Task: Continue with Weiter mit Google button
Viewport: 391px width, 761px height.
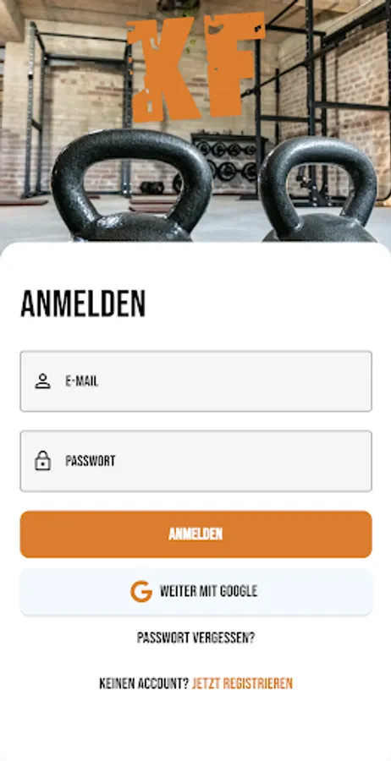Action: click(195, 592)
